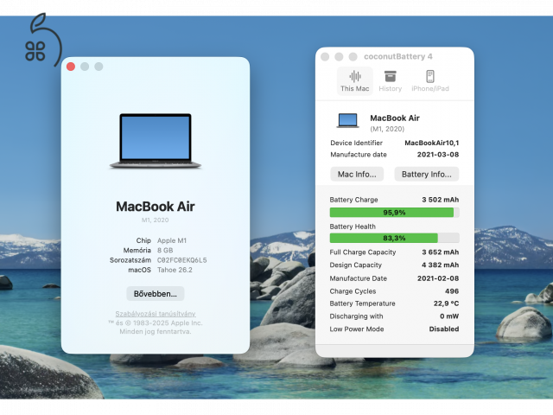Click the iPhone device icon in toolbar
553x415 pixels.
coord(430,76)
